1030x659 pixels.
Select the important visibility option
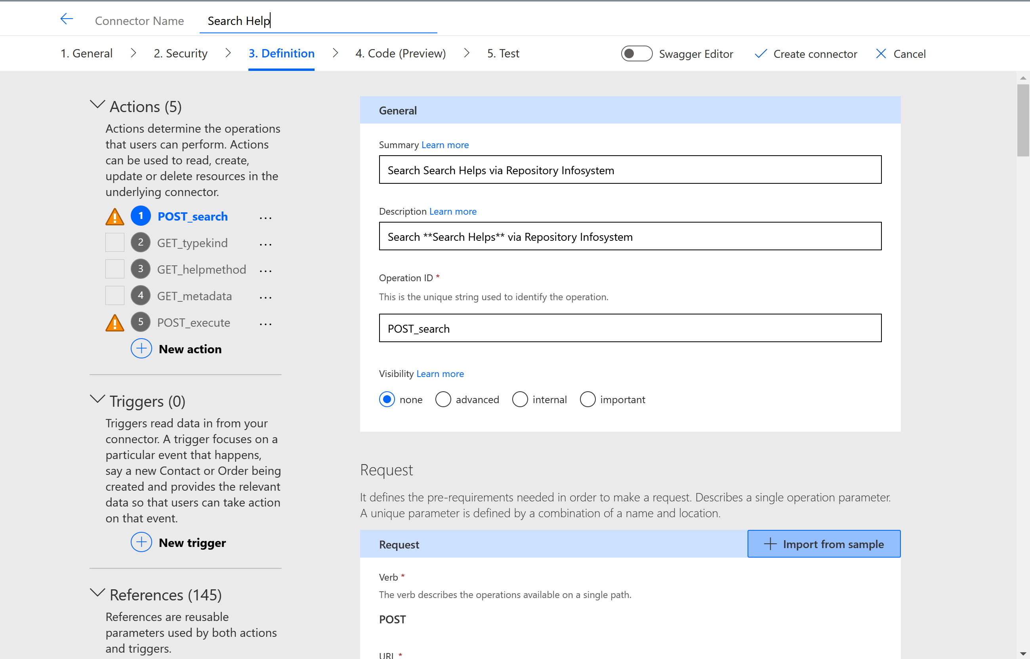(x=587, y=399)
